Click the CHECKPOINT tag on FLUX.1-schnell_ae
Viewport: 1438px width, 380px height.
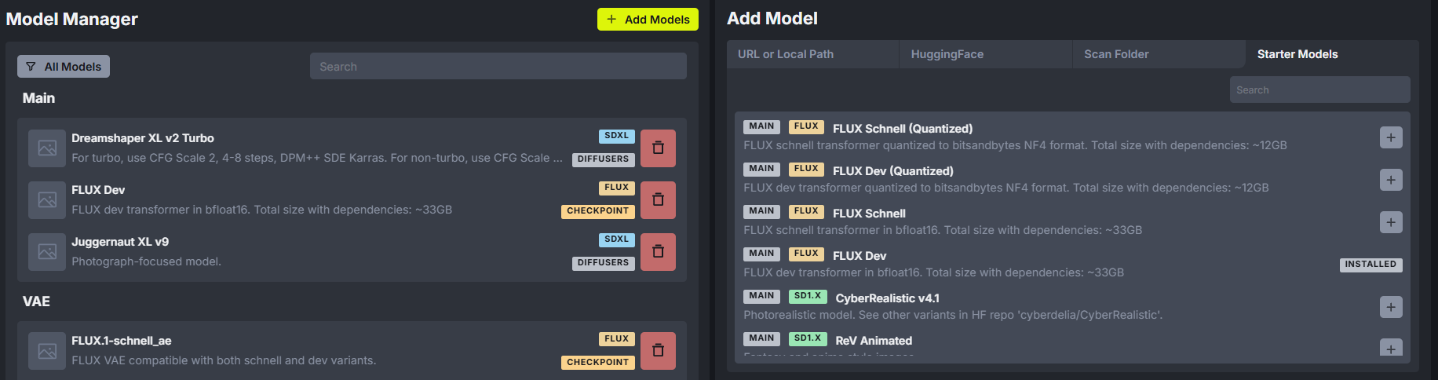(598, 362)
